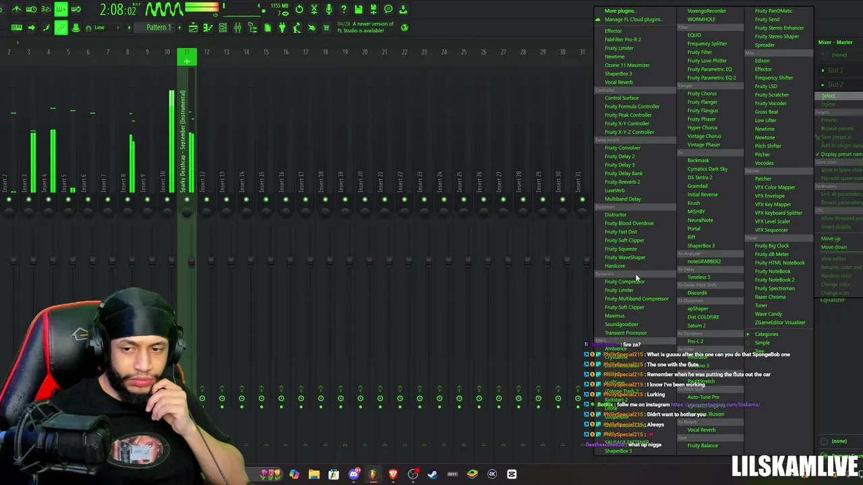The width and height of the screenshot is (863, 485).
Task: Select Soundgoodizer plugin entry
Action: click(621, 325)
